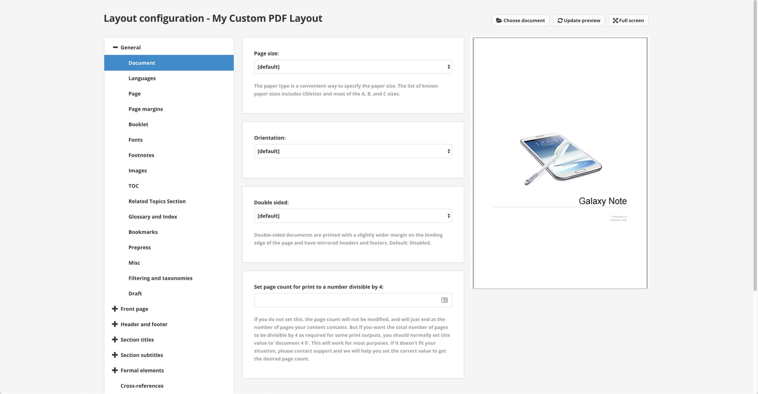Image resolution: width=758 pixels, height=394 pixels.
Task: Click the Update preview refresh icon
Action: [x=560, y=21]
